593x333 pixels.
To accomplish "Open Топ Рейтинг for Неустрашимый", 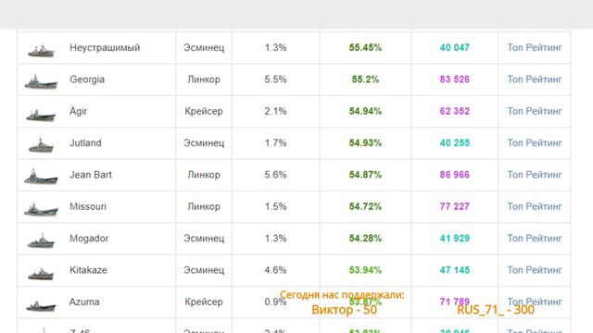I will tap(535, 47).
